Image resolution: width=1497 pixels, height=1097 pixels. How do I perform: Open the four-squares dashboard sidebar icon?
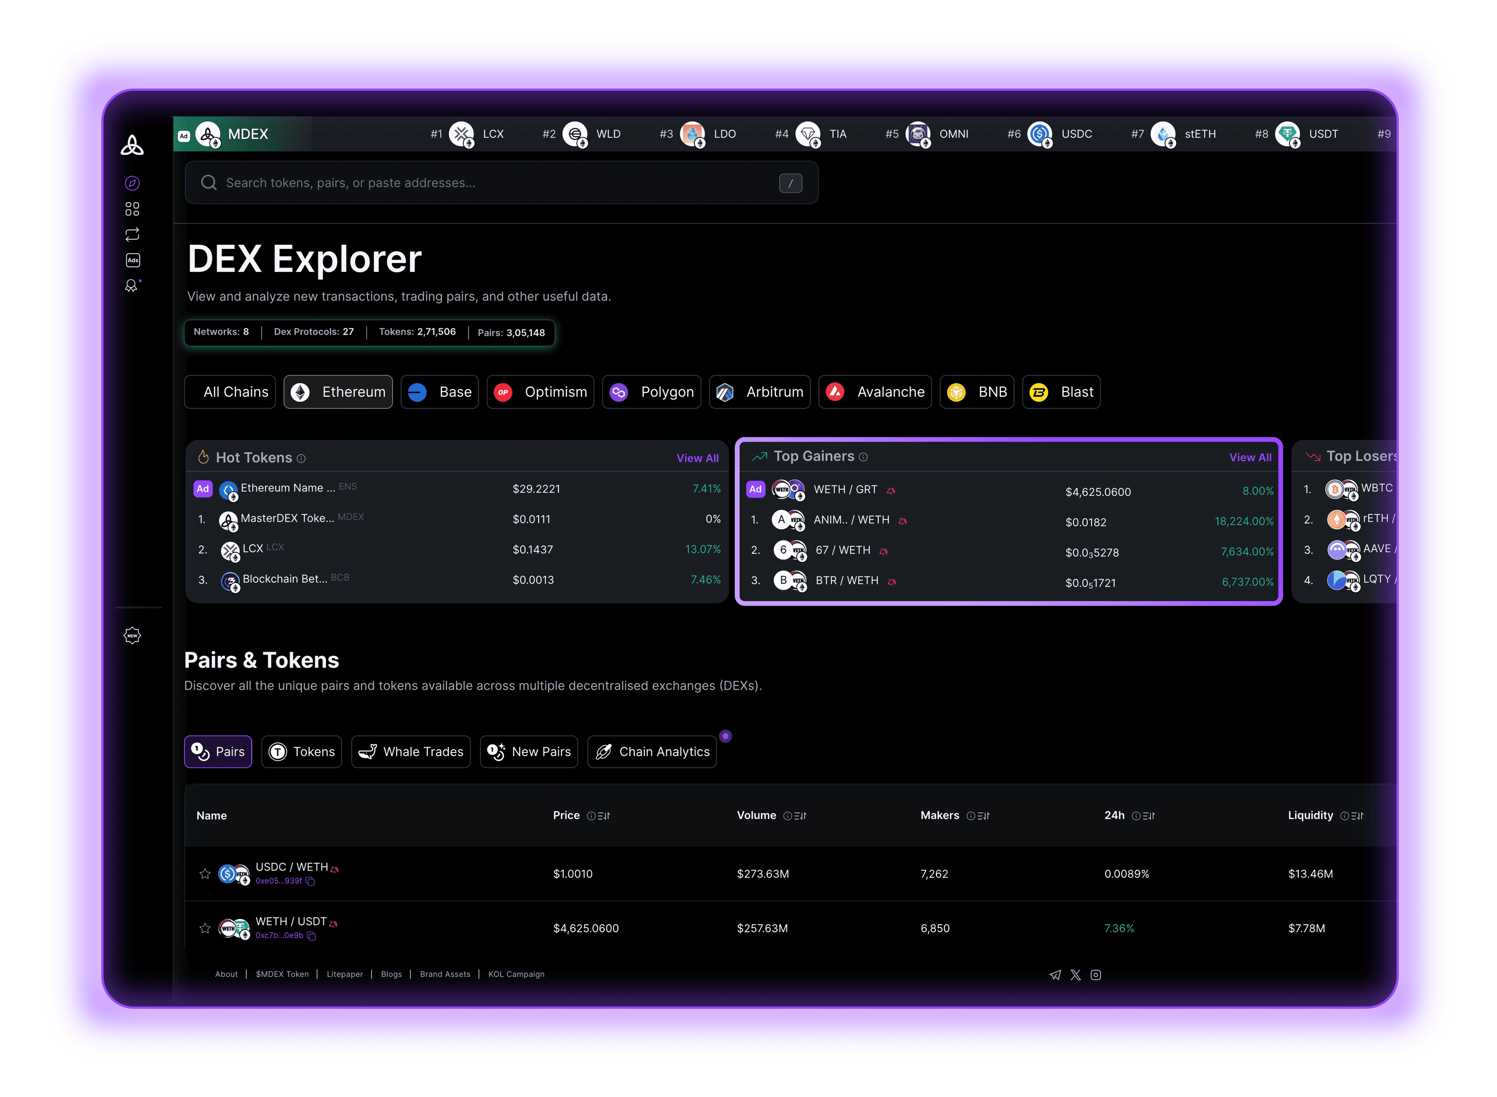132,209
